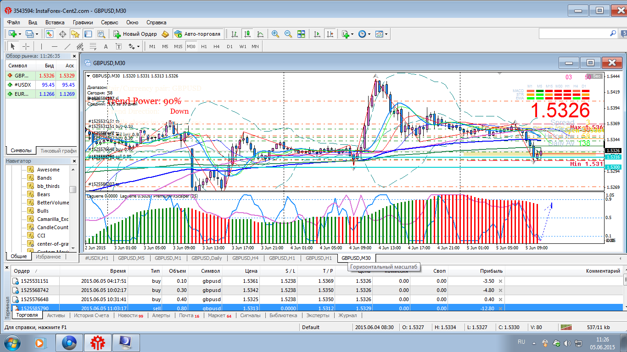Toggle the Auto Scroll chart button

pos(317,34)
